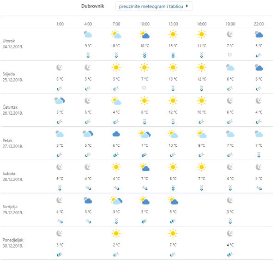Viewport: 277px width, 261px height.
Task: Click the moon icon for Srijeda at 1:00
Action: 60,68
